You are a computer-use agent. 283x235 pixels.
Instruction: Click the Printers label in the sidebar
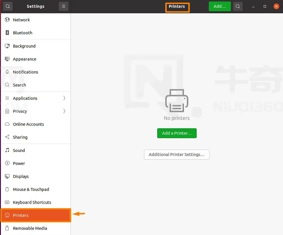20,215
